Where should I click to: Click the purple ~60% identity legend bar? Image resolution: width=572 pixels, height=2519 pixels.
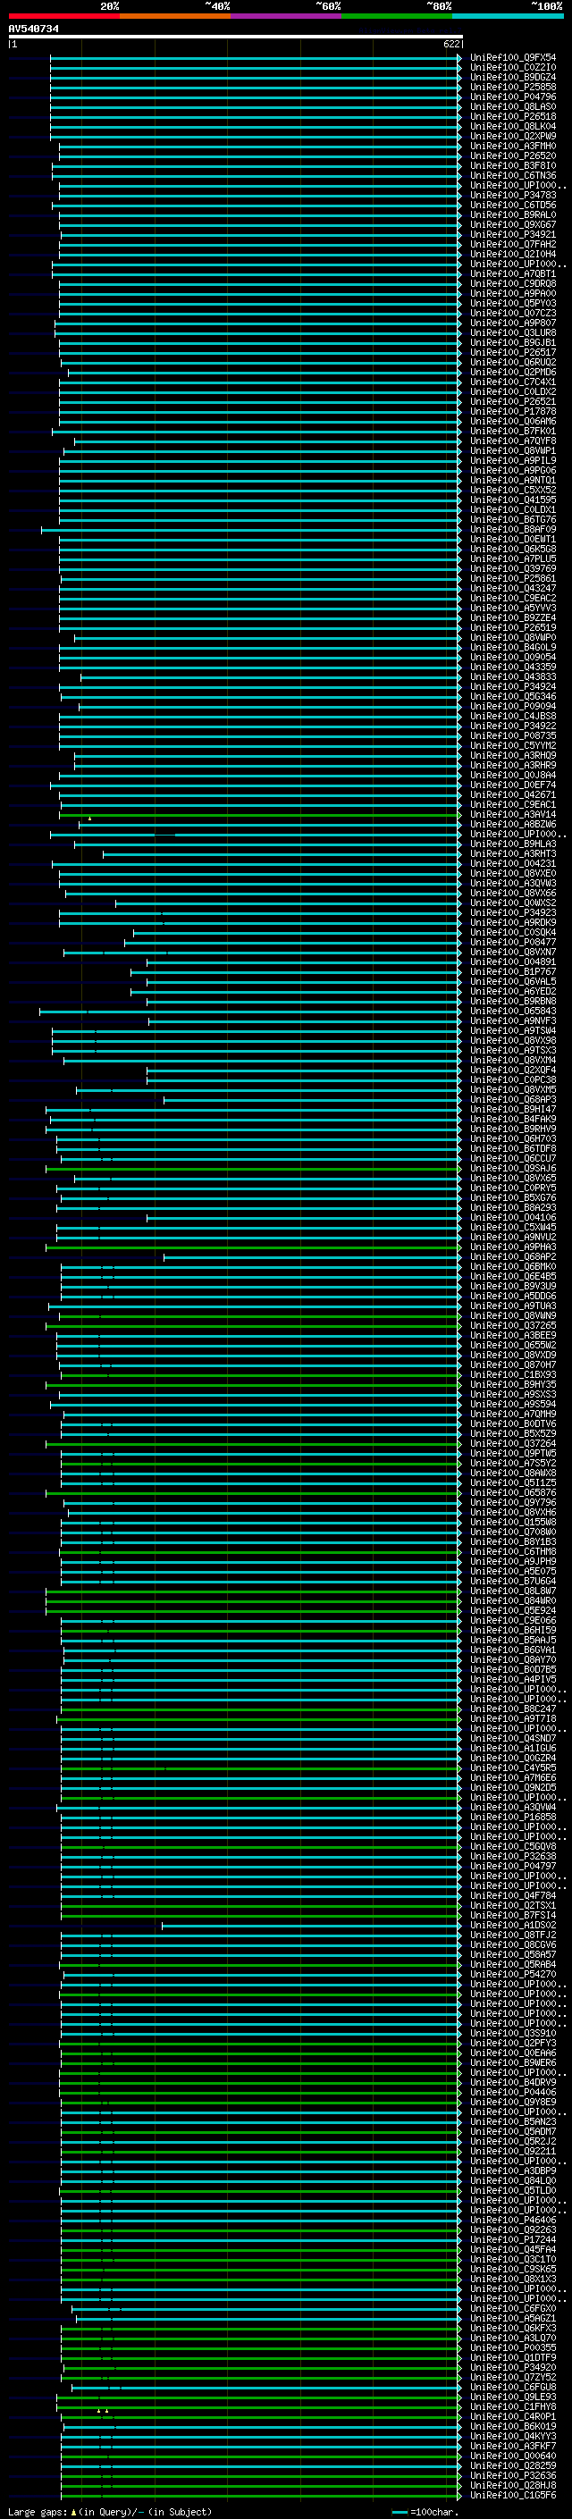285,16
